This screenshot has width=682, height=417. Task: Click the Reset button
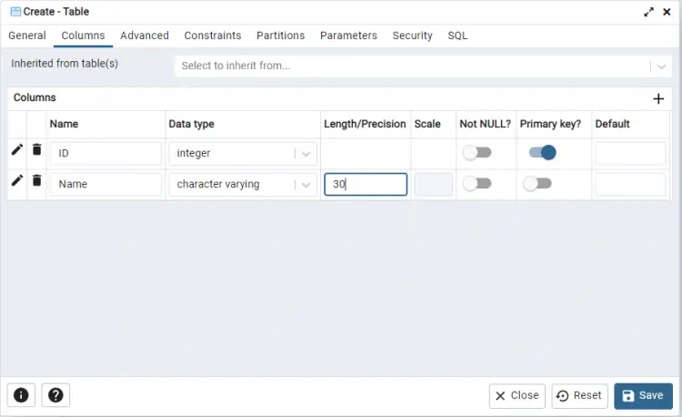[579, 395]
